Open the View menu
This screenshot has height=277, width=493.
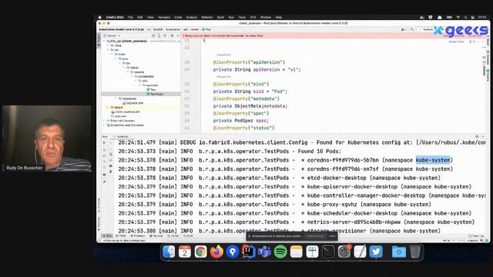(151, 17)
